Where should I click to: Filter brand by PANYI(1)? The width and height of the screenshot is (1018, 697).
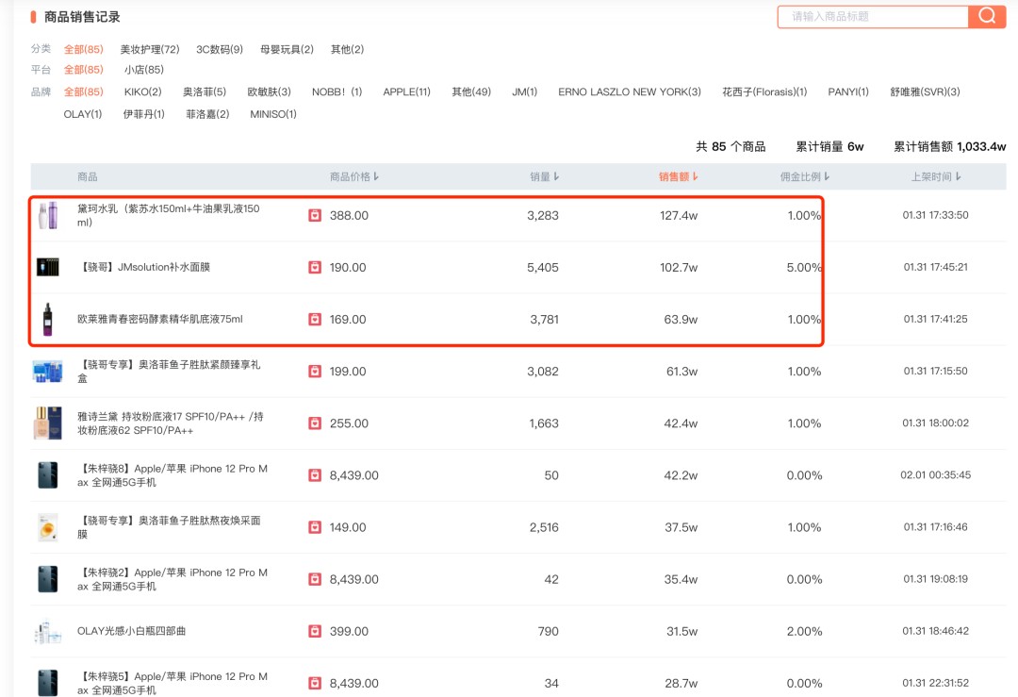pos(848,91)
